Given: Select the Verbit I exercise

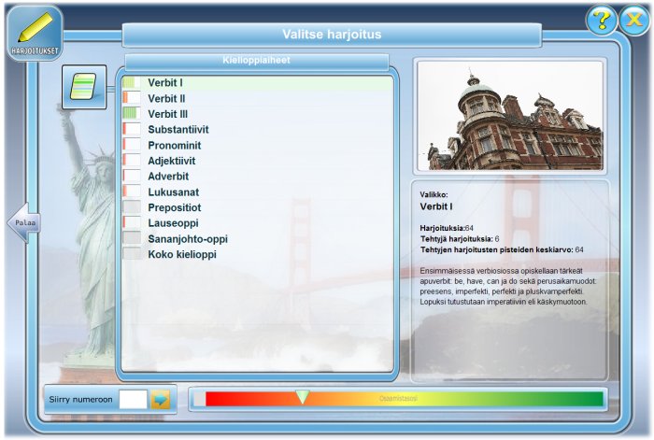Looking at the screenshot, I should [257, 82].
